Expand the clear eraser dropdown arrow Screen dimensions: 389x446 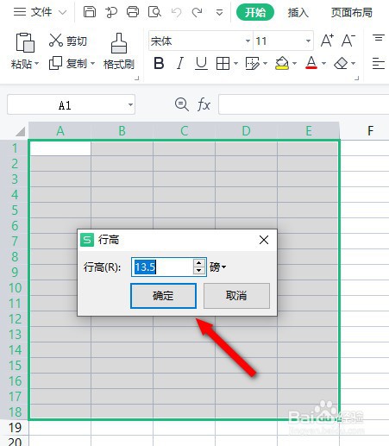pyautogui.click(x=354, y=63)
